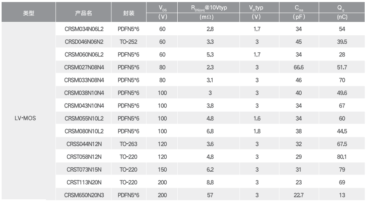The width and height of the screenshot is (370, 205).
Task: Select the 类型 header cell
Action: click(x=28, y=13)
